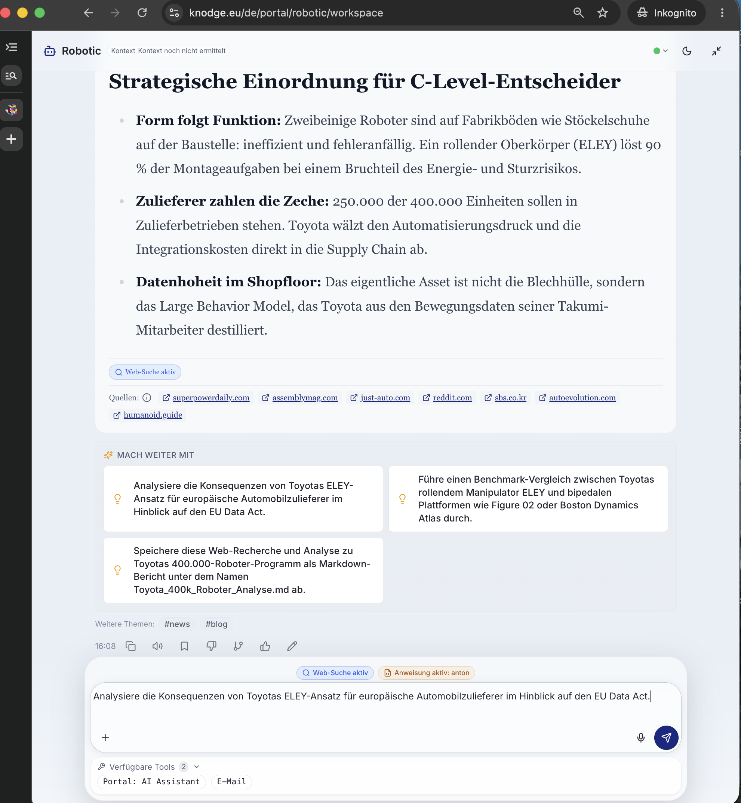Viewport: 741px width, 803px height.
Task: Give thumbs down feedback
Action: click(x=211, y=646)
